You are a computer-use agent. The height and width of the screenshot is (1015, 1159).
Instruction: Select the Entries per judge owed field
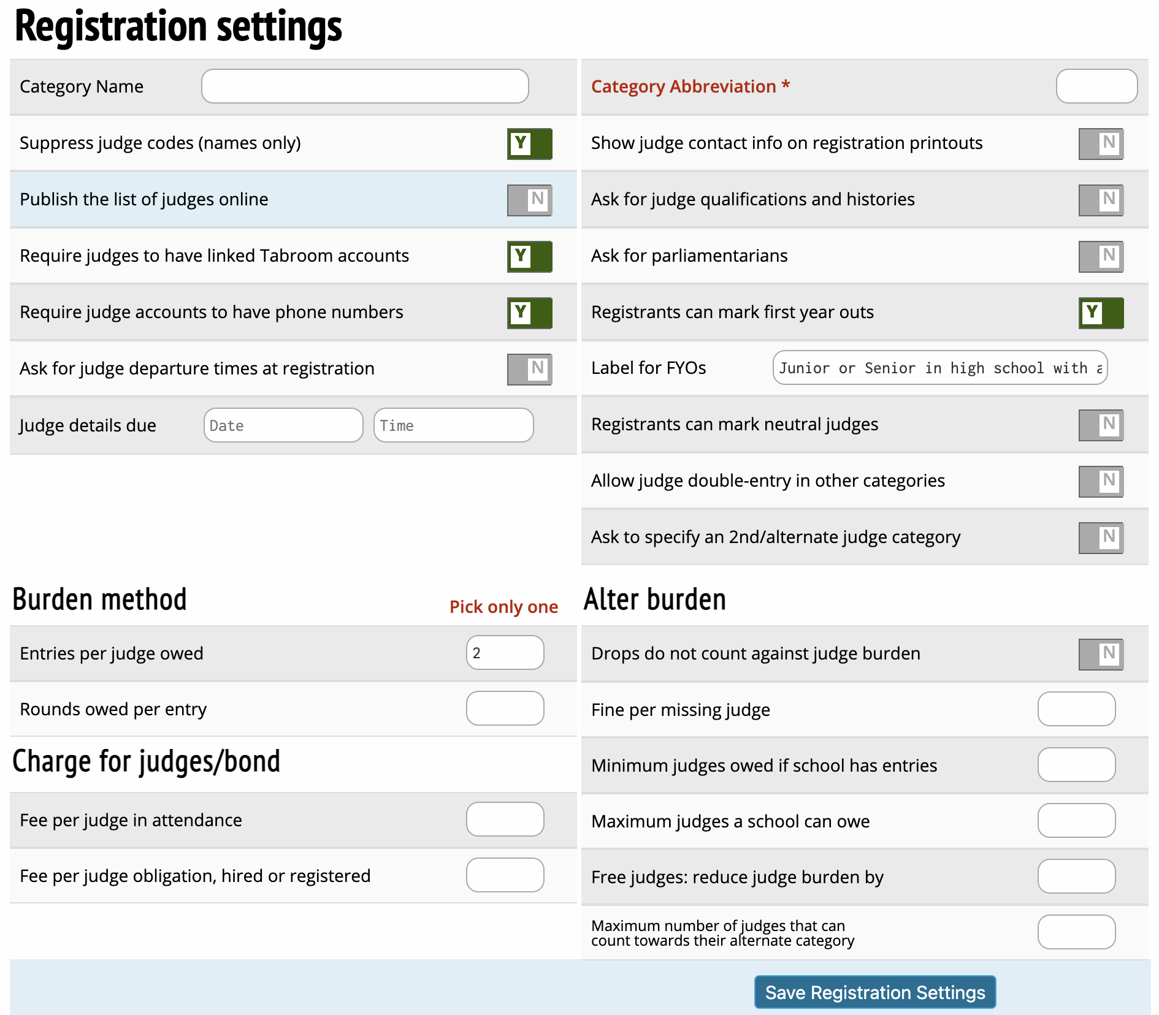pos(505,653)
